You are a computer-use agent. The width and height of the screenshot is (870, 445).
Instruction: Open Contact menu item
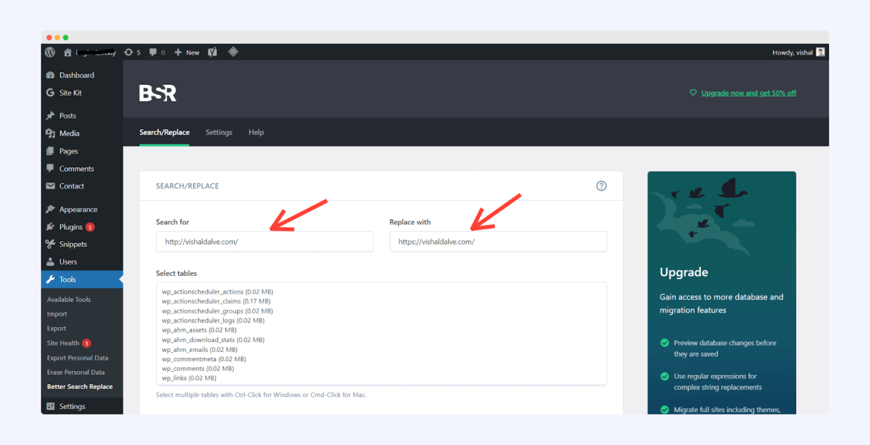[71, 186]
